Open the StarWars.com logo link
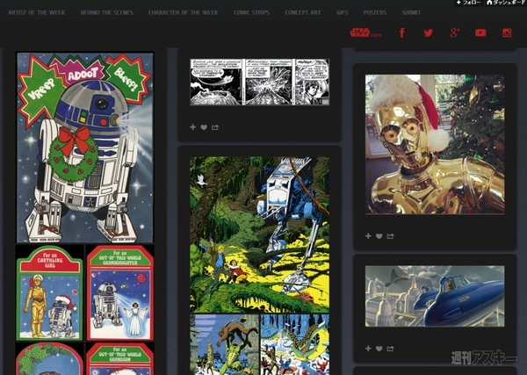Image resolution: width=527 pixels, height=375 pixels. [365, 32]
